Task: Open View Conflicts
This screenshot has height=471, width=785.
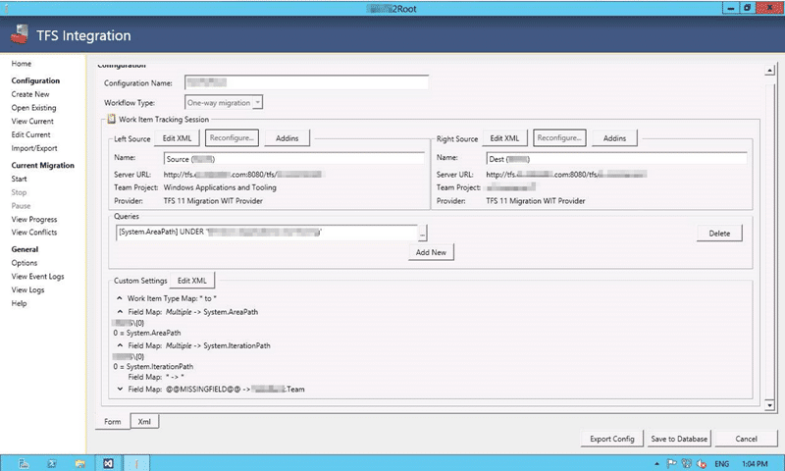Action: 34,233
